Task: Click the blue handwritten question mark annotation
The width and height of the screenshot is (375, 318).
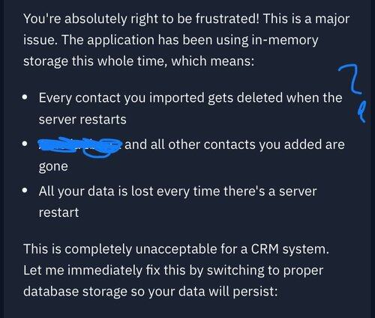Action: [x=353, y=91]
